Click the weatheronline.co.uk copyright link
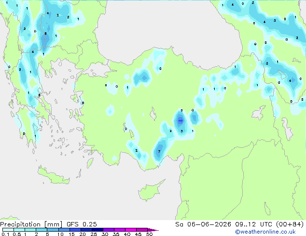 click(265, 232)
